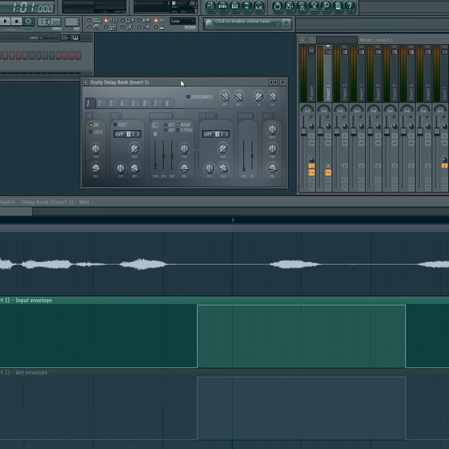Select the Slice tool scissors icon
The image size is (449, 449).
point(314,7)
